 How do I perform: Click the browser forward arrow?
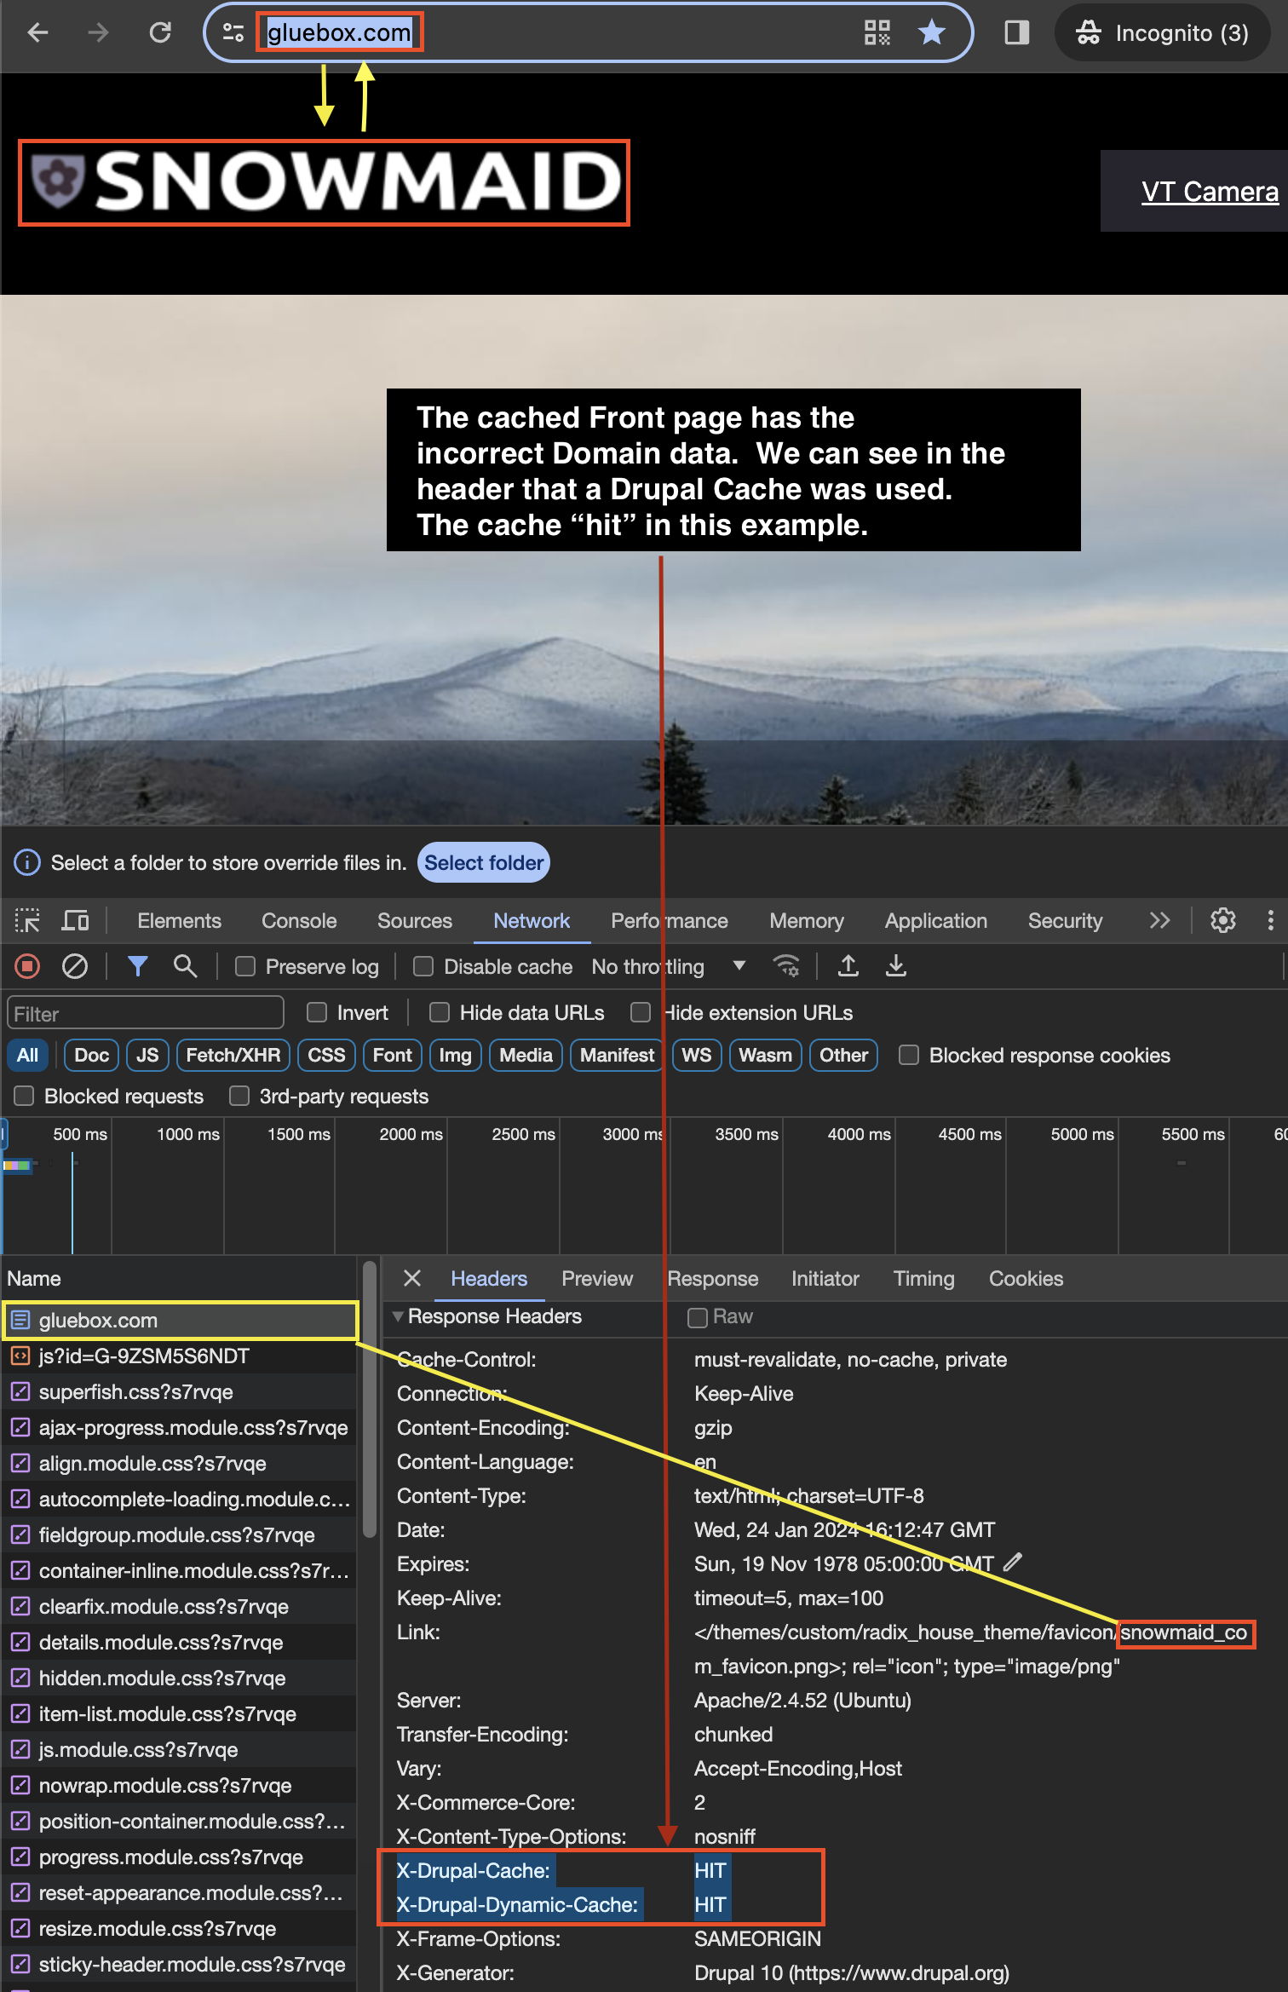(x=99, y=32)
